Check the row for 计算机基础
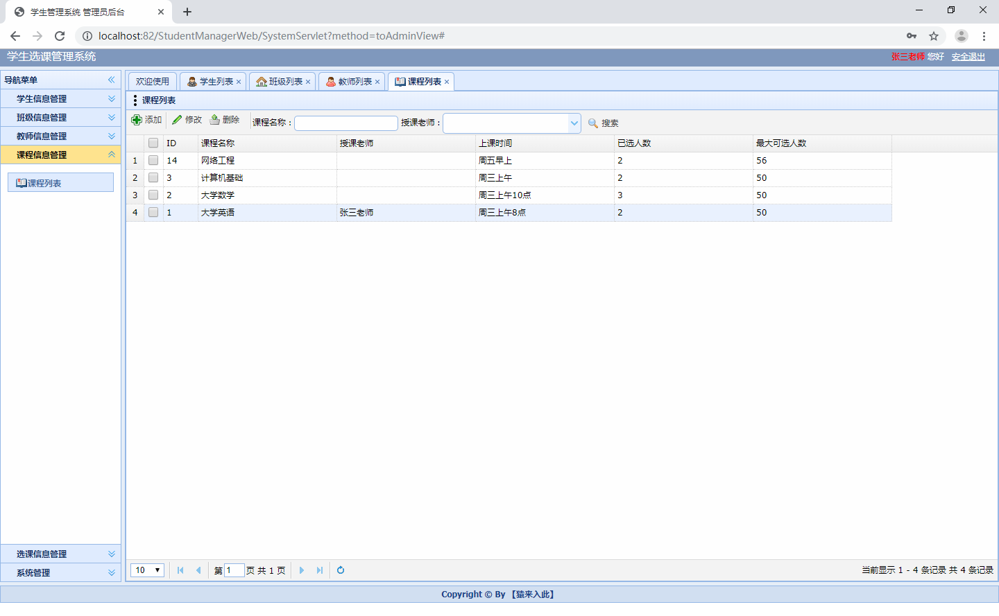Screen dimensions: 999x616 click(153, 177)
